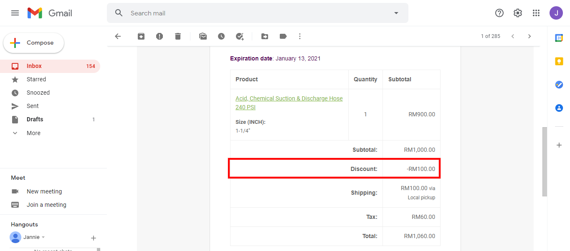
Task: Focus the Search mail field
Action: click(257, 13)
